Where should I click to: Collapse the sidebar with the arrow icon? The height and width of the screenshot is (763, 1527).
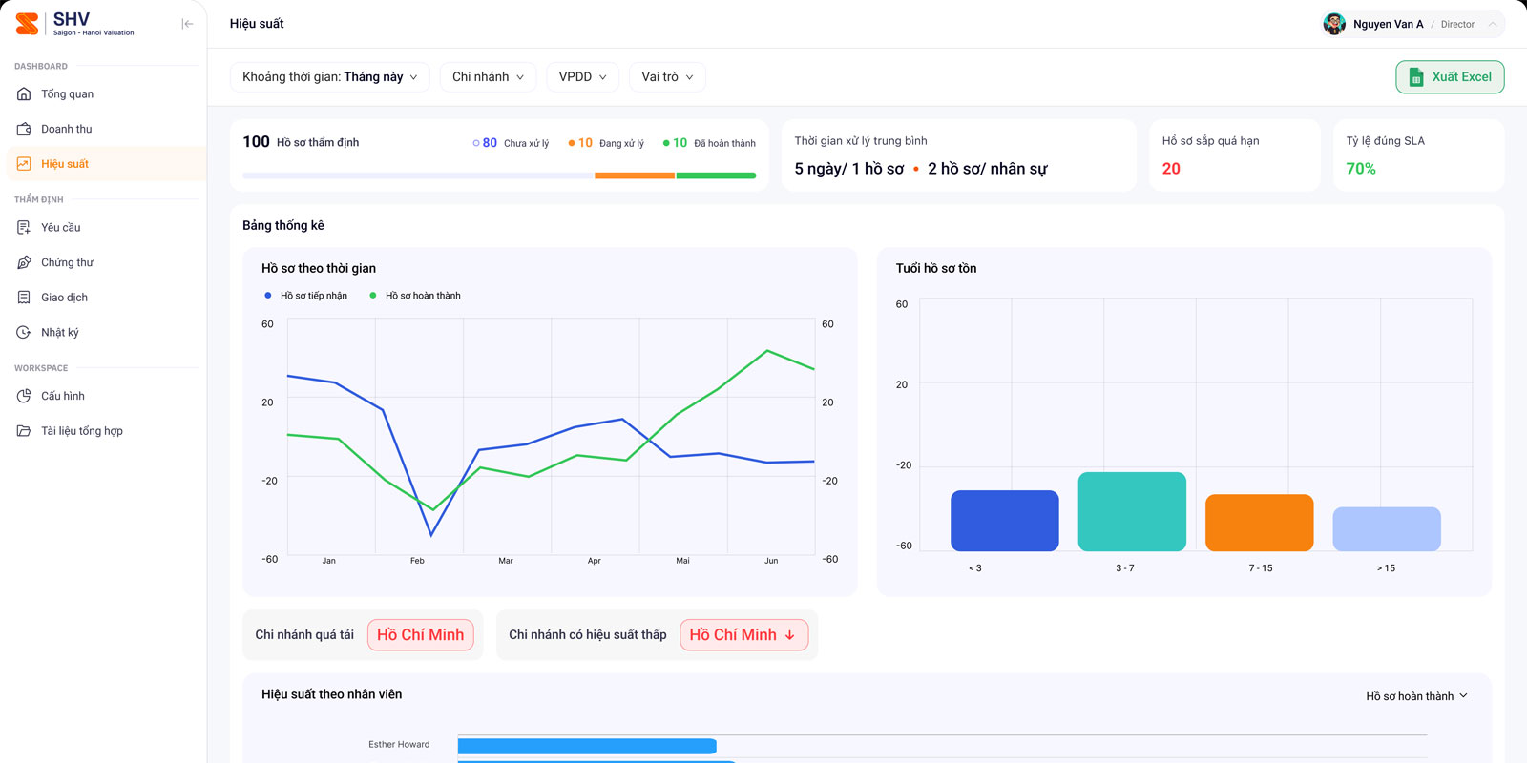[187, 24]
